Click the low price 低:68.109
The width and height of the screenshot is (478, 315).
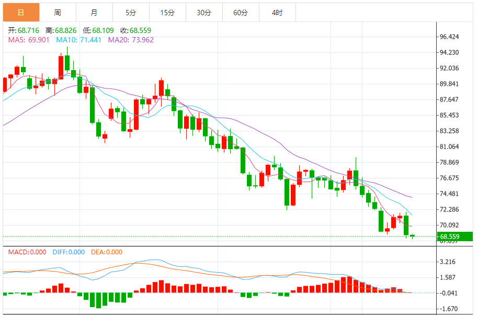point(98,30)
